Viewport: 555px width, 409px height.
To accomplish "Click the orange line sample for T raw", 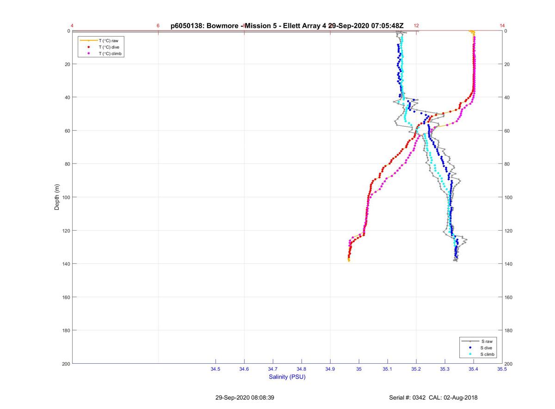I will 88,41.
